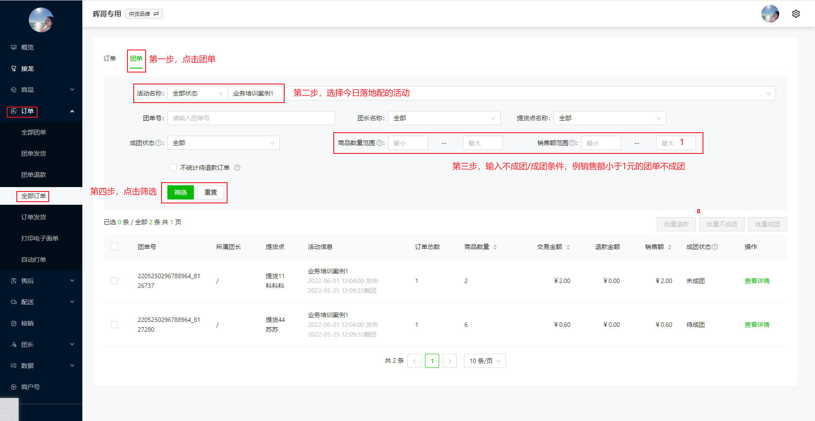Open 打印电子面单 in the sidebar
The height and width of the screenshot is (421, 815).
tap(40, 238)
